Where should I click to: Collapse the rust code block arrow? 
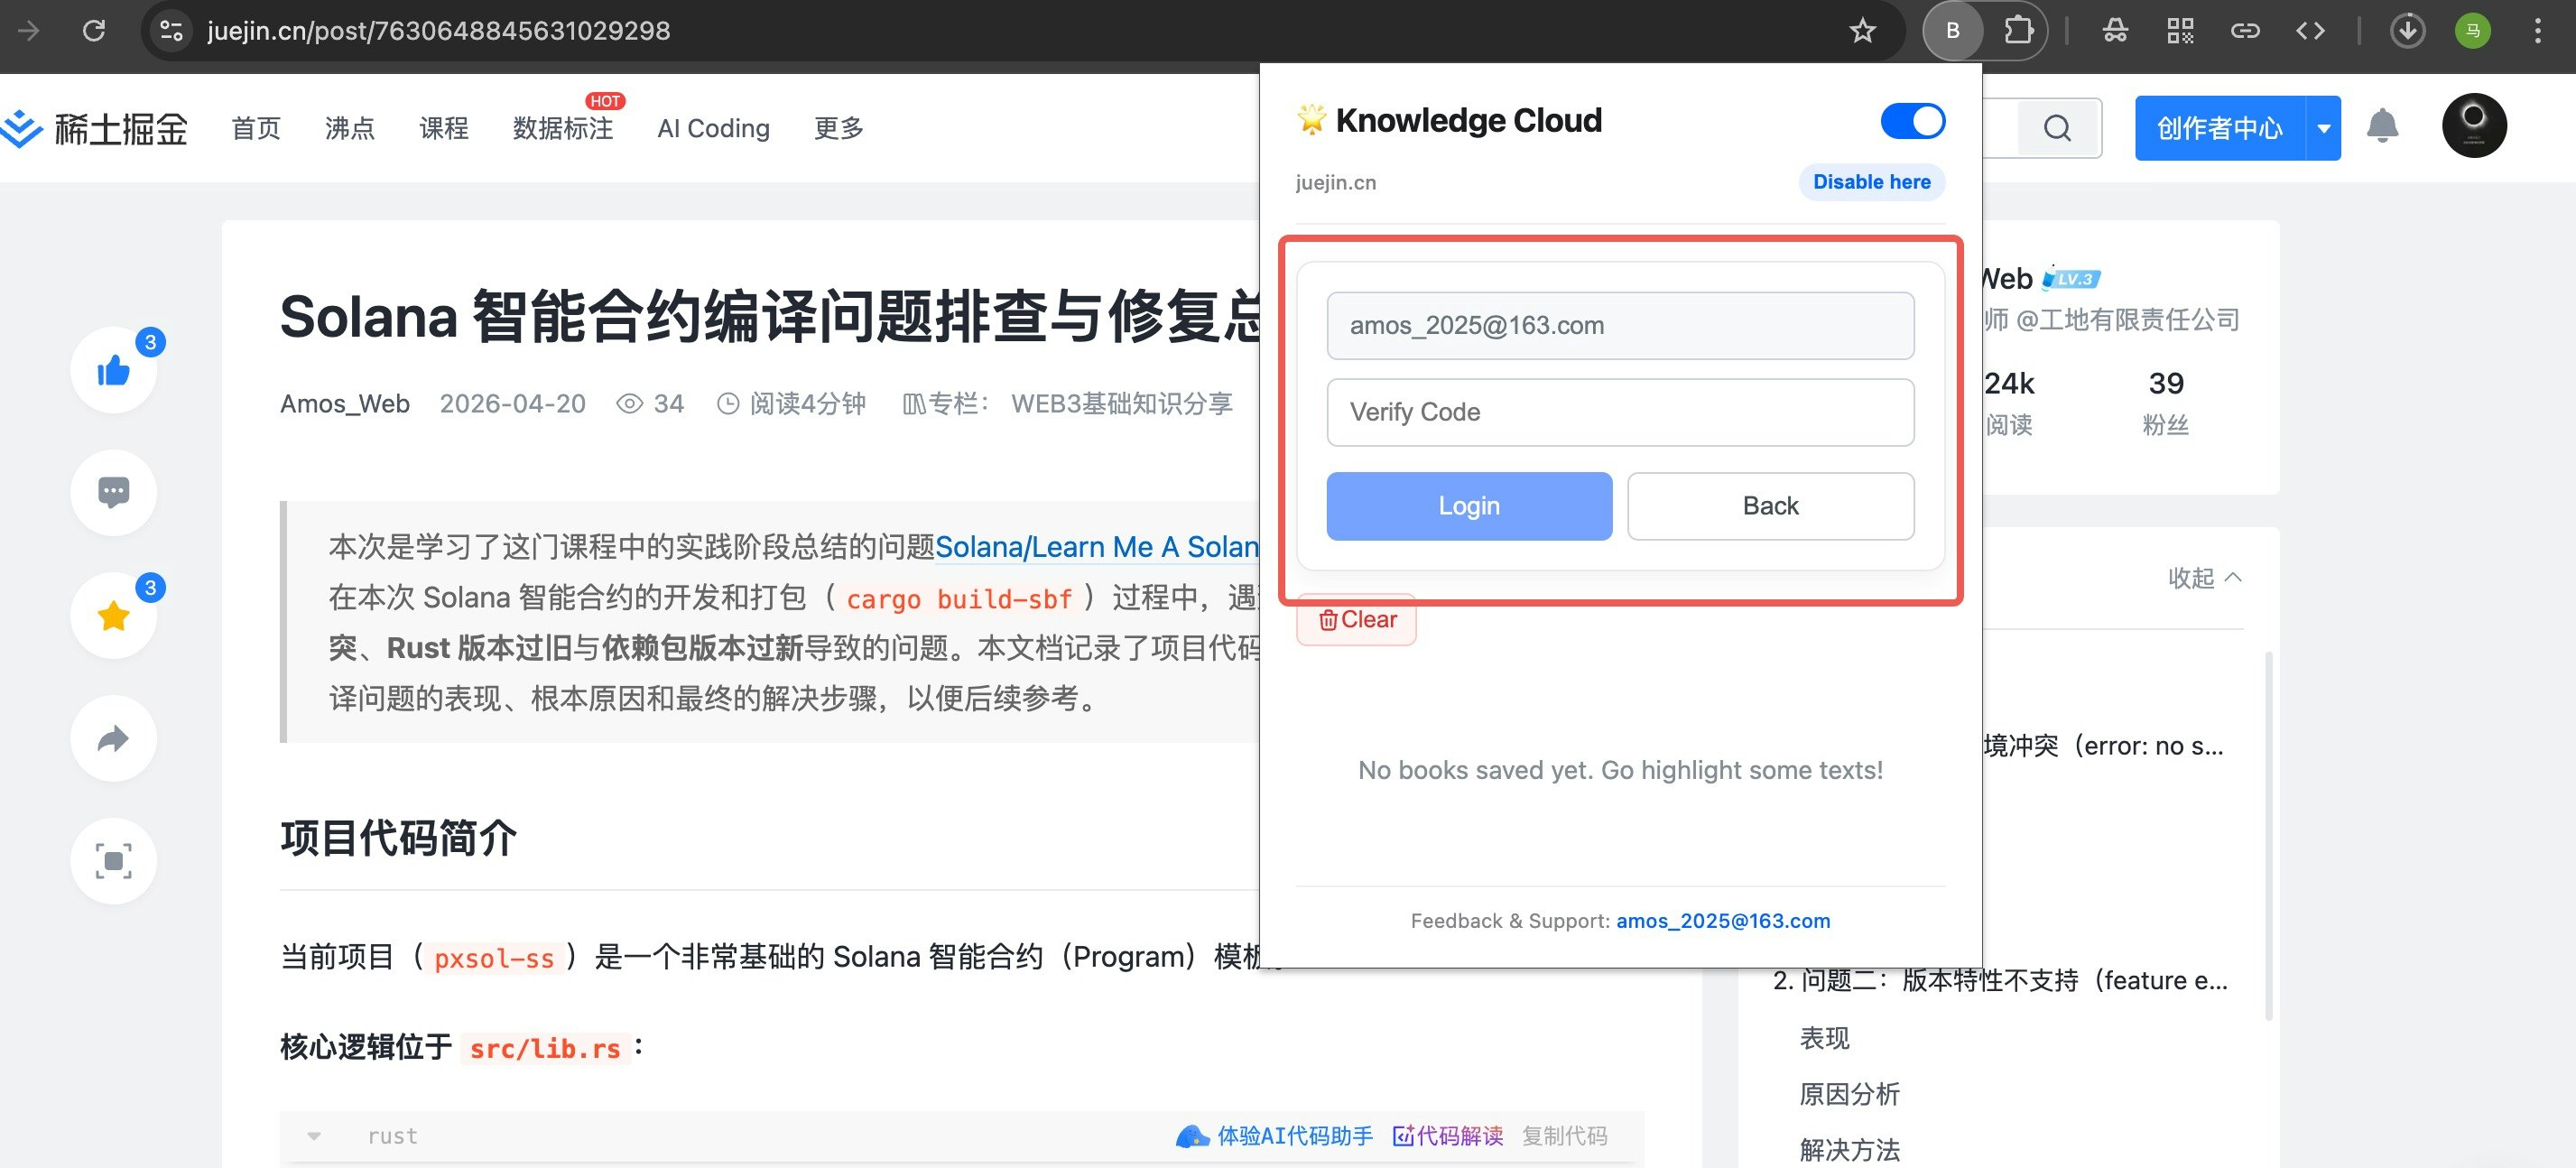pyautogui.click(x=314, y=1136)
